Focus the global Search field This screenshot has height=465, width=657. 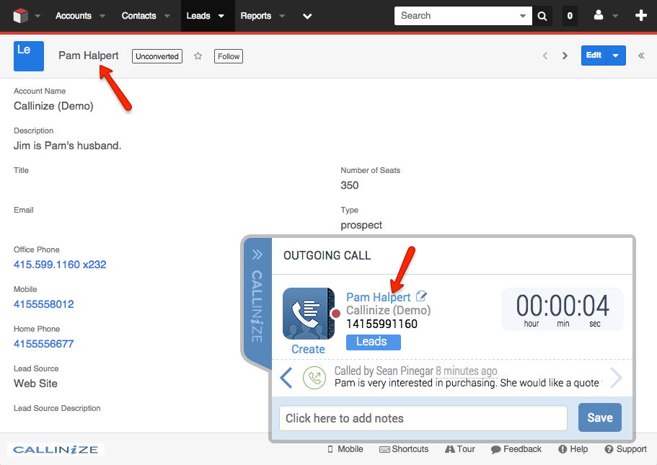tap(457, 16)
